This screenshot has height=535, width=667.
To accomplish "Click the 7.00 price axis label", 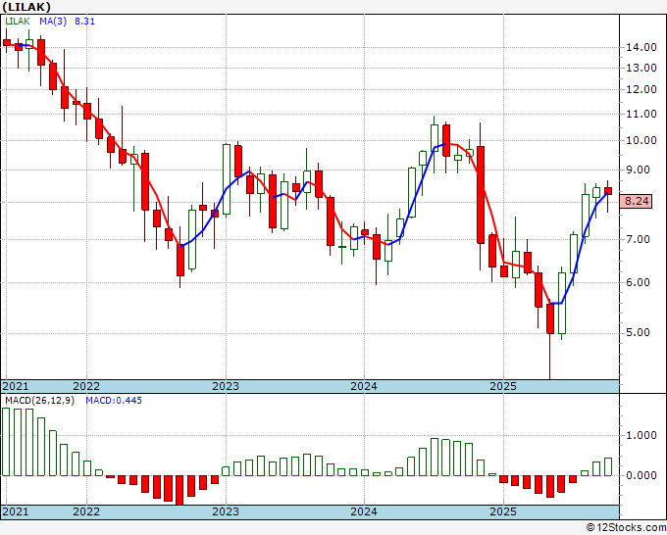I will 639,239.
